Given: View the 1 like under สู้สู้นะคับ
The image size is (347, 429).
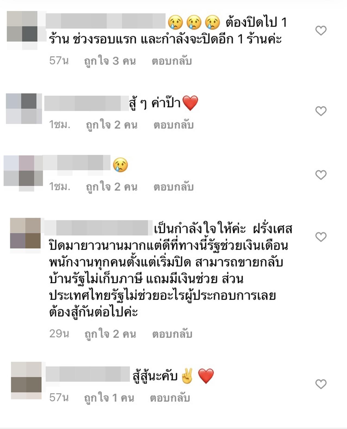Looking at the screenshot, I should coord(109,398).
